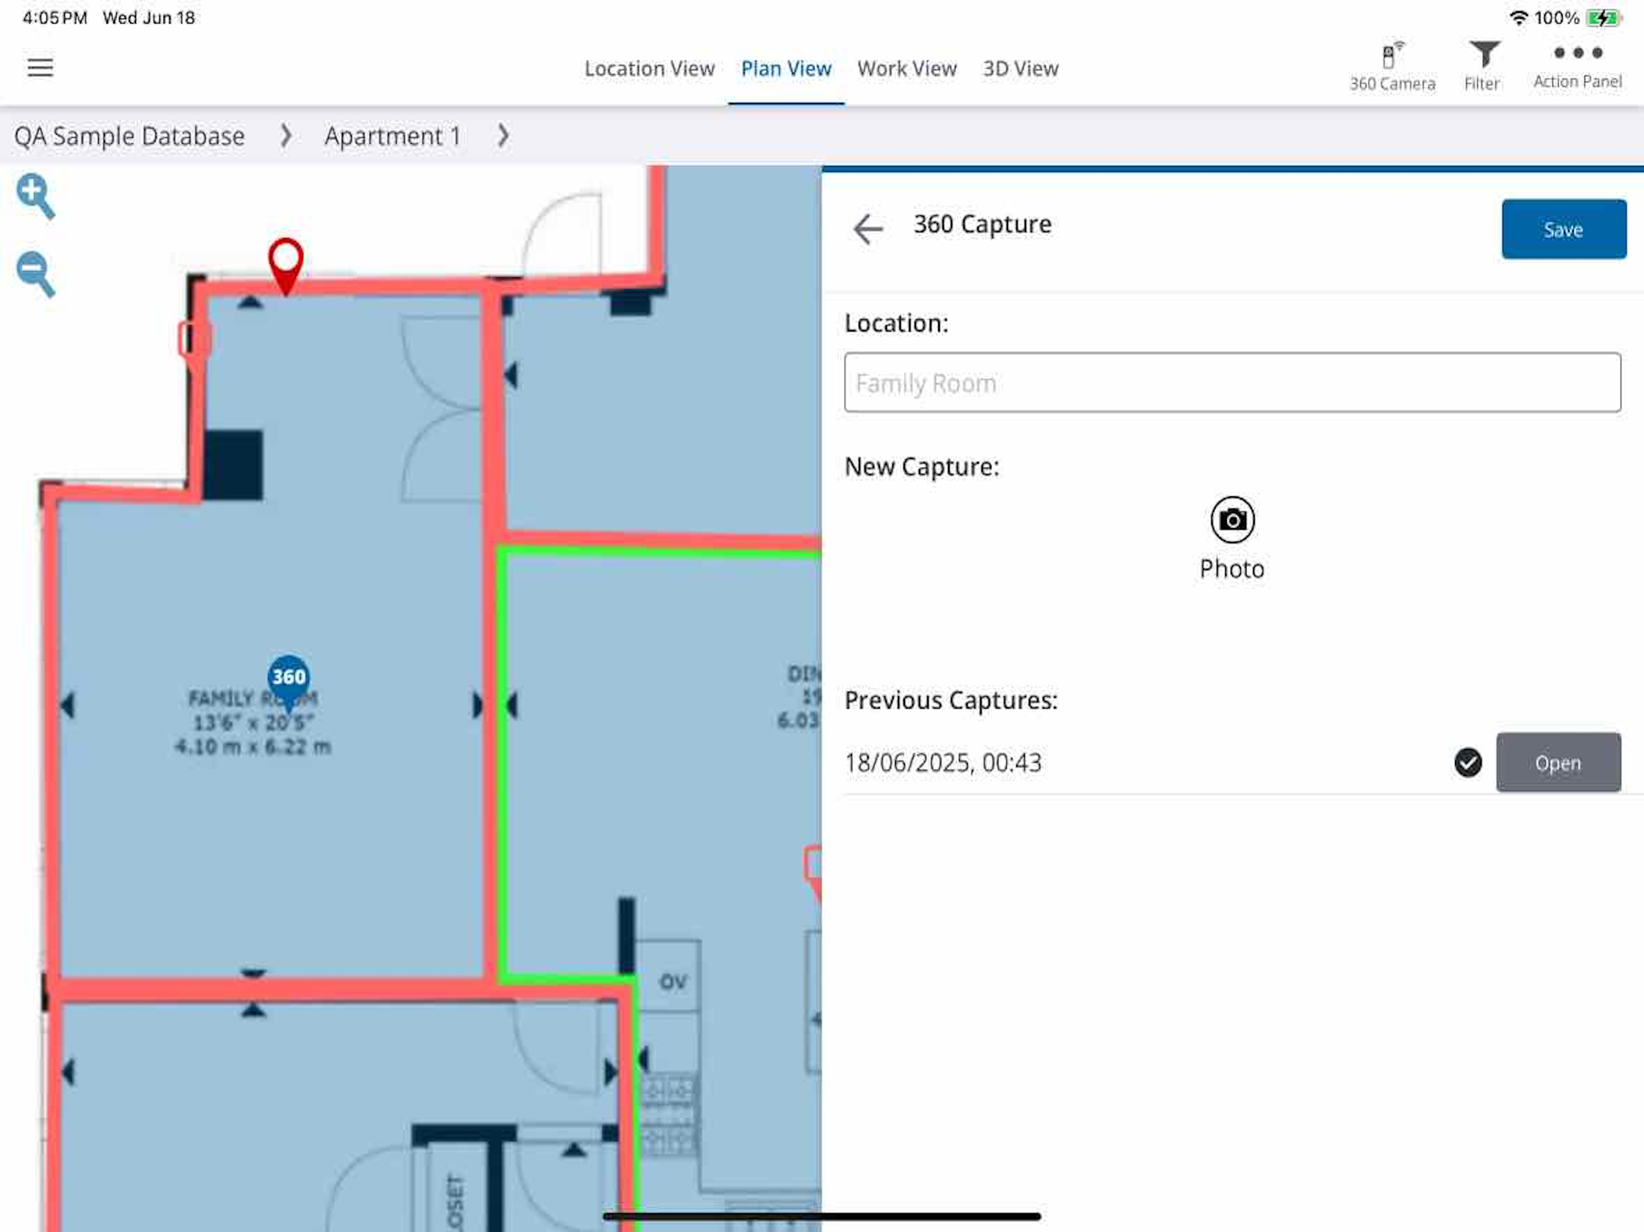Switch to Work View tab
The height and width of the screenshot is (1232, 1644).
(906, 69)
